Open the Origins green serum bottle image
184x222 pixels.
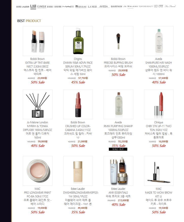pos(78,41)
